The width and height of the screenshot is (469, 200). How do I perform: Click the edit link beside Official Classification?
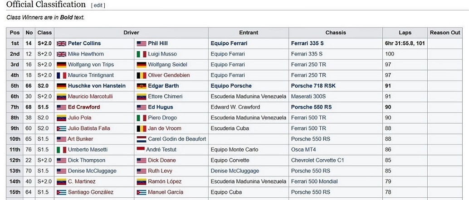[98, 5]
